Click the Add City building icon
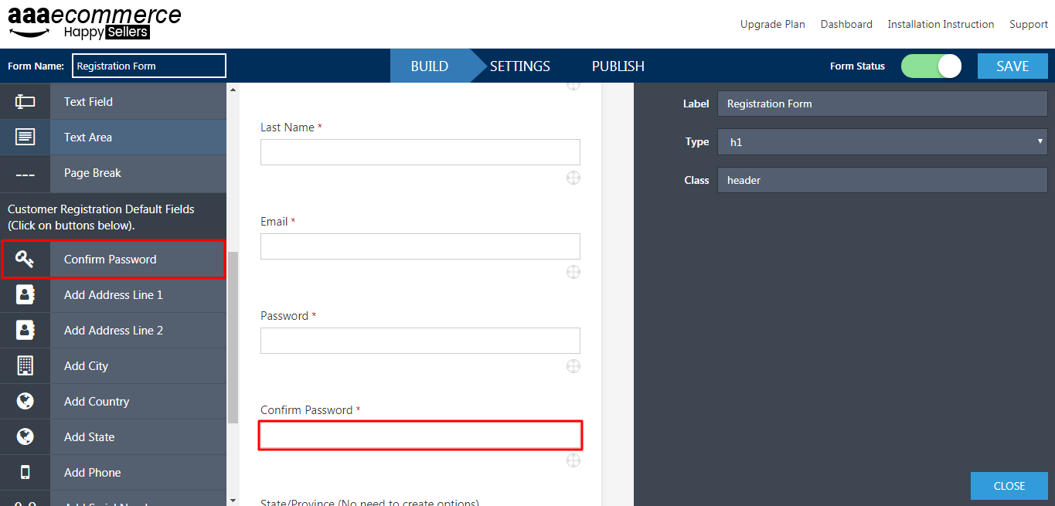The height and width of the screenshot is (506, 1055). pyautogui.click(x=25, y=366)
